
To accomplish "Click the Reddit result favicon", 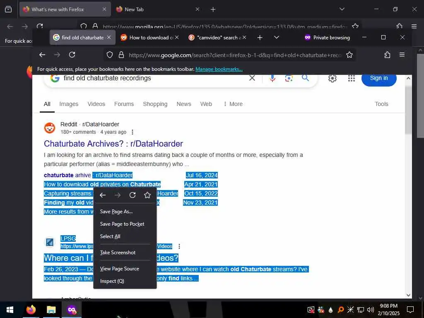I will pos(50,128).
